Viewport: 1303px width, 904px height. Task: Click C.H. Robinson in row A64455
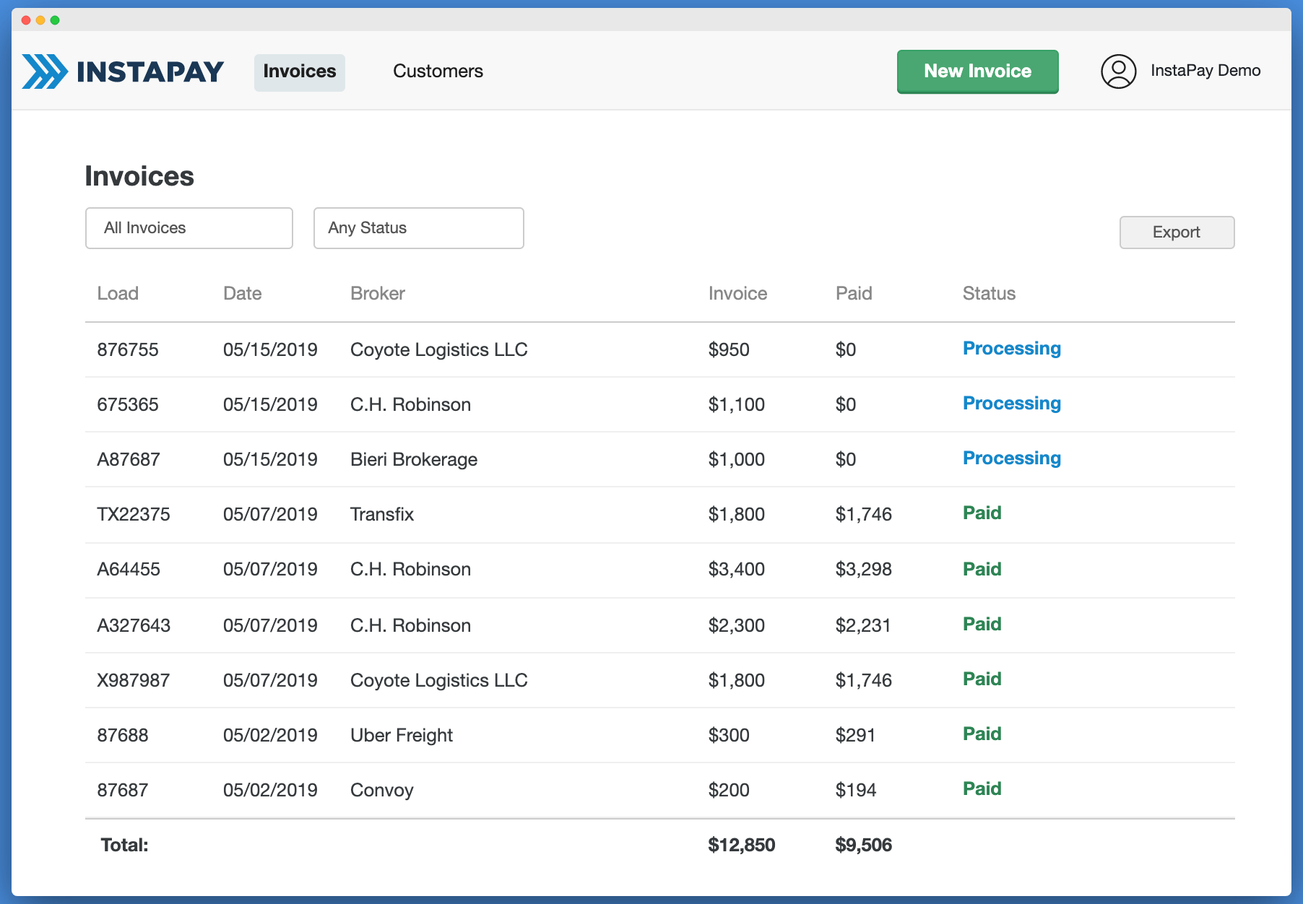point(410,569)
